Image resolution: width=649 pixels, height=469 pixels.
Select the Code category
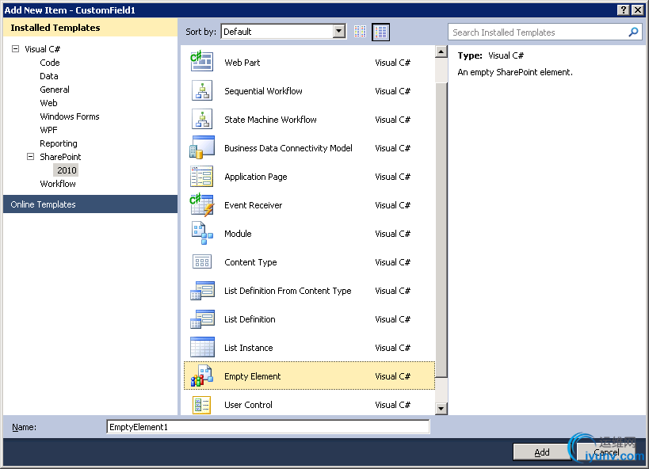click(x=50, y=63)
